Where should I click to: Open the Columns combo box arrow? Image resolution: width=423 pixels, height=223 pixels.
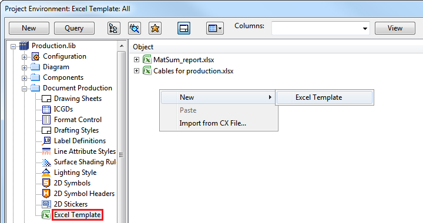coord(365,28)
